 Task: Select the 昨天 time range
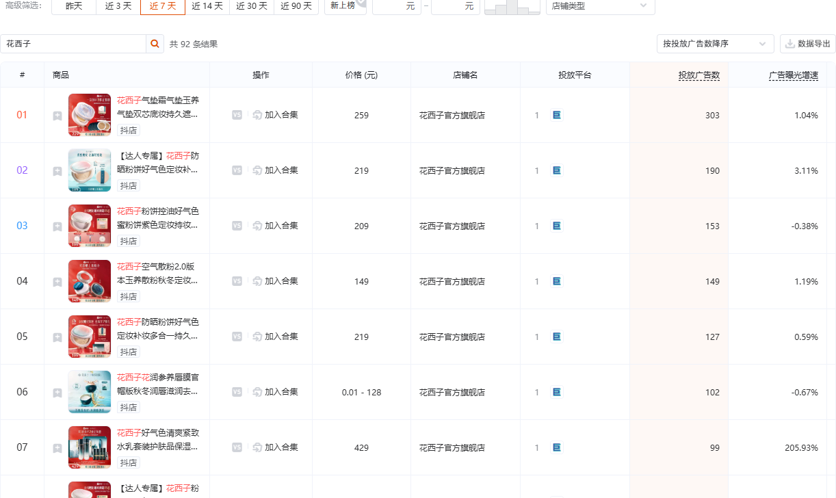coord(74,5)
